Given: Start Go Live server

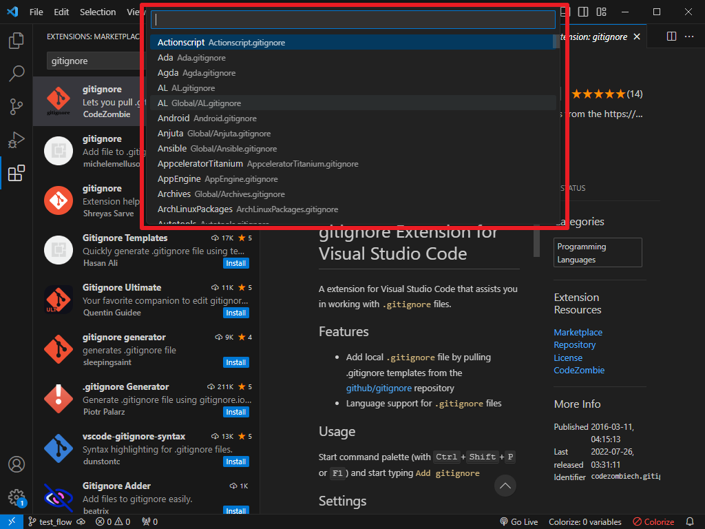Looking at the screenshot, I should coord(519,522).
